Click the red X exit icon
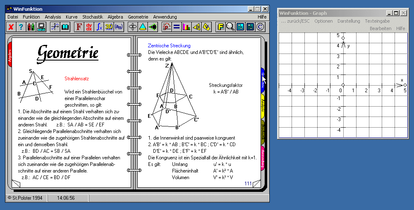The width and height of the screenshot is (414, 210). (x=11, y=27)
